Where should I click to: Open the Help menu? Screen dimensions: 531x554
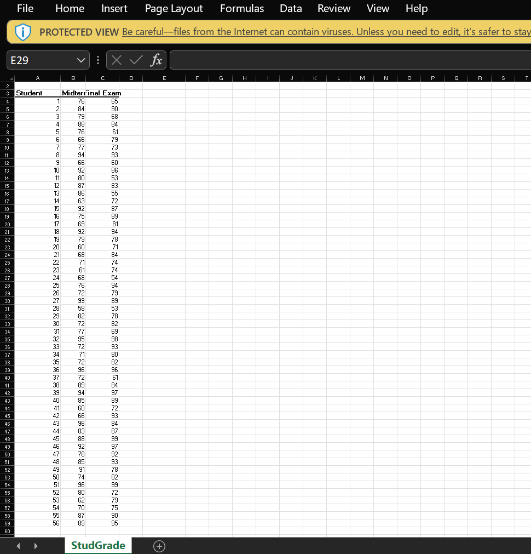click(416, 8)
